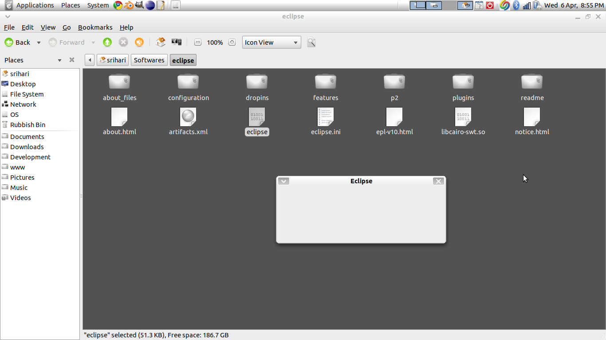This screenshot has width=606, height=340.
Task: Open the Forward history dropdown arrow
Action: (93, 42)
